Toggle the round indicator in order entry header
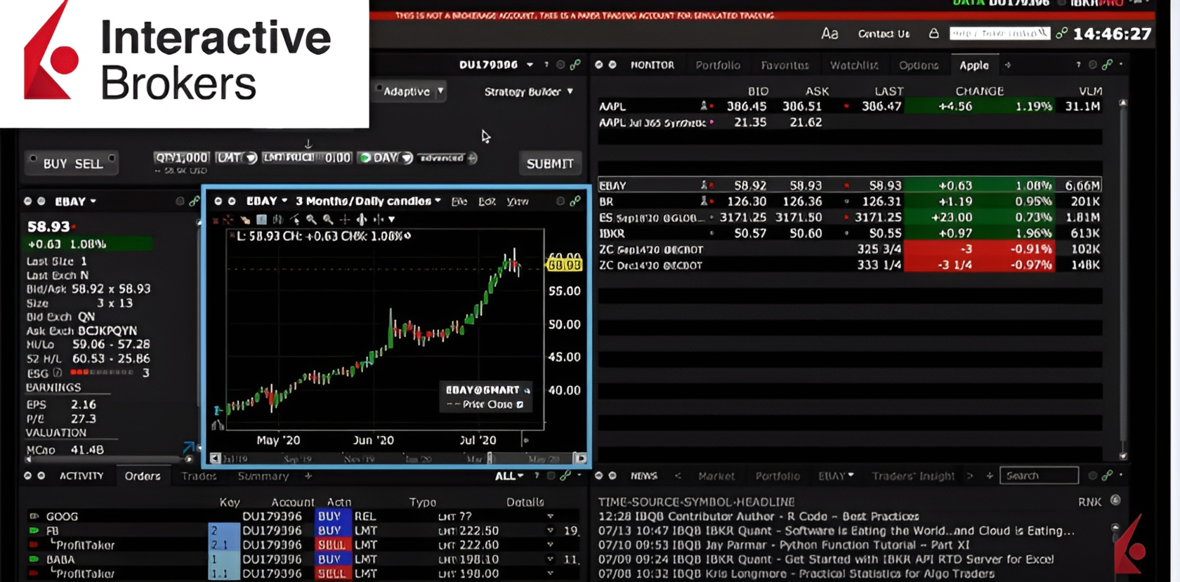Viewport: 1180px width, 582px height. (x=560, y=65)
